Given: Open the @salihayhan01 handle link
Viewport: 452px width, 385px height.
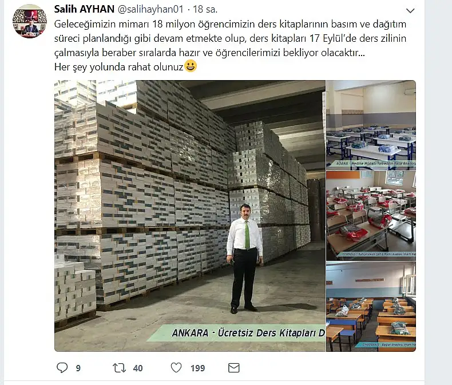Looking at the screenshot, I should click(x=150, y=9).
